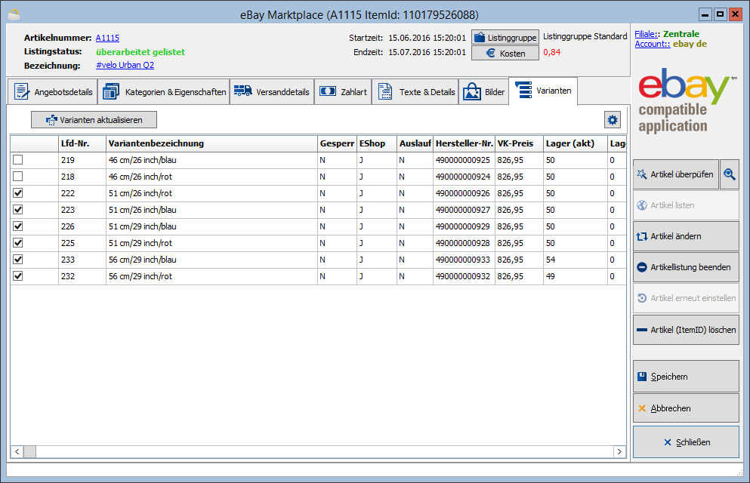Select the Varianten tab

tap(543, 91)
